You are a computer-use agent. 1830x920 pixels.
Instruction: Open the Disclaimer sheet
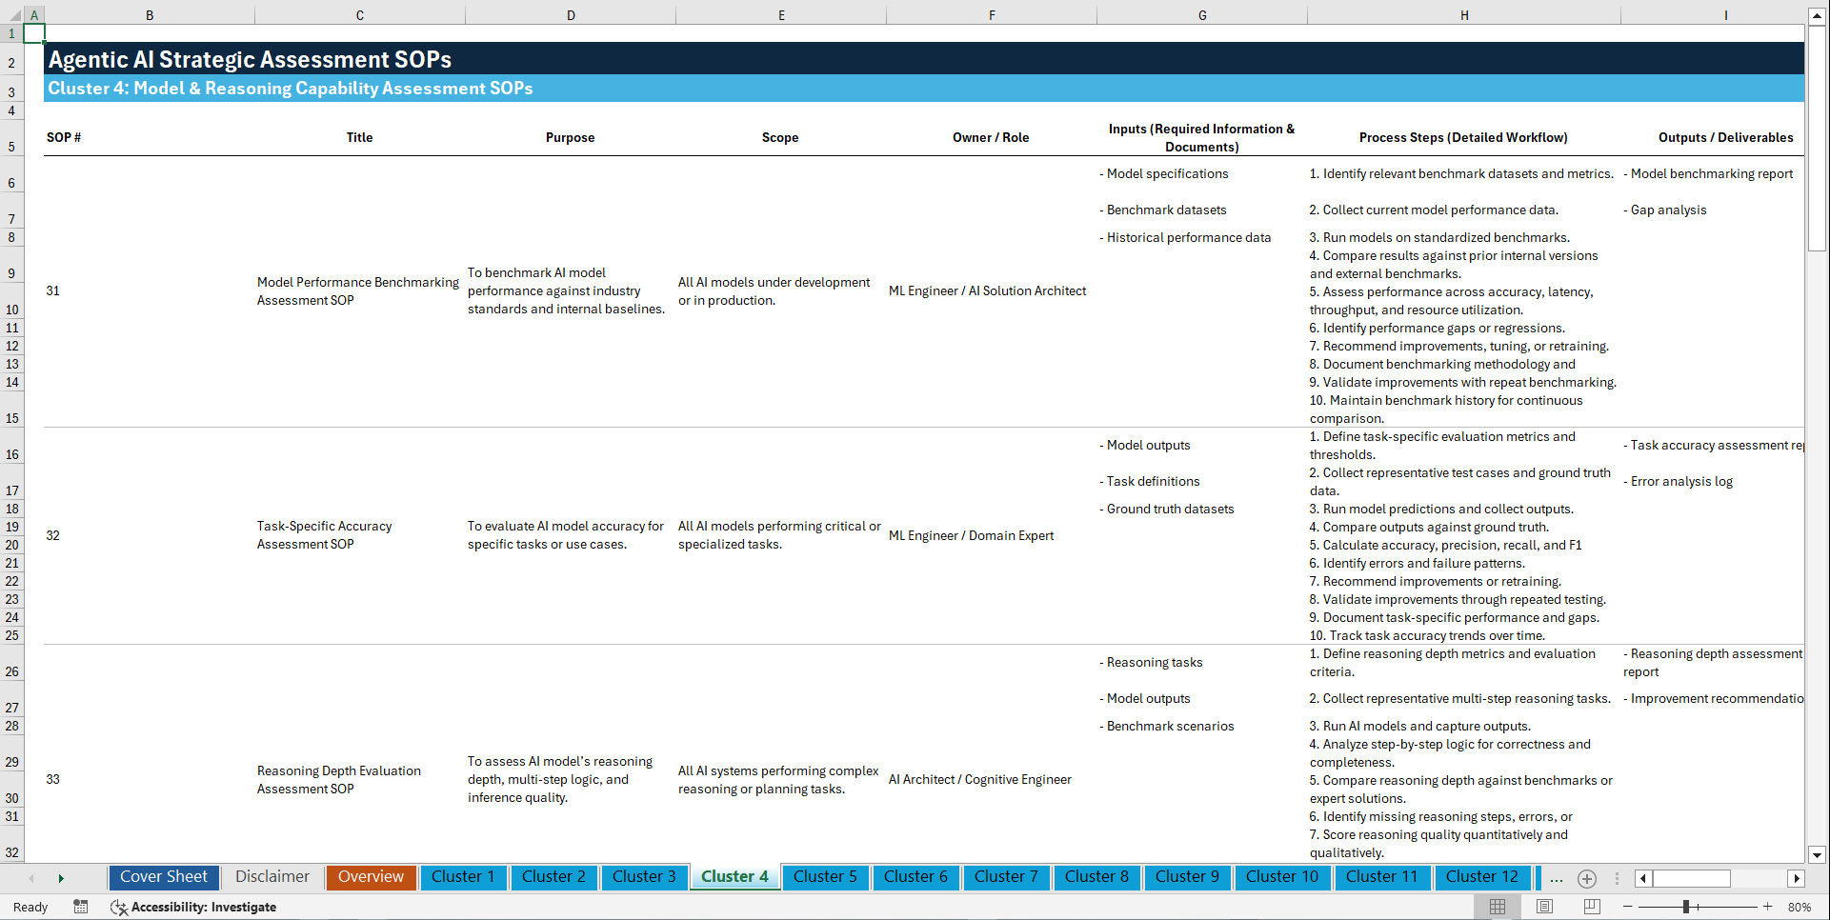click(271, 877)
